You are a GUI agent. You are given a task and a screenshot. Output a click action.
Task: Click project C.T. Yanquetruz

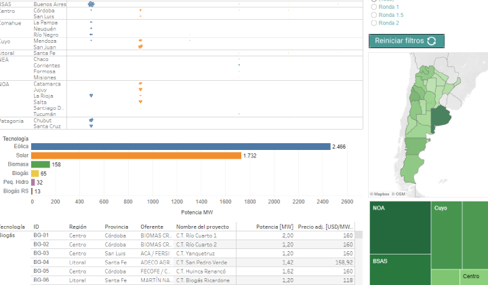195,253
